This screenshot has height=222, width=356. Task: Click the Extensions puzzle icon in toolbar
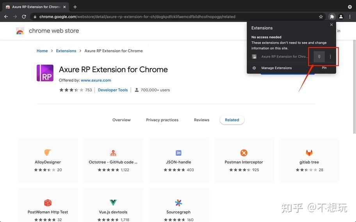click(x=332, y=16)
